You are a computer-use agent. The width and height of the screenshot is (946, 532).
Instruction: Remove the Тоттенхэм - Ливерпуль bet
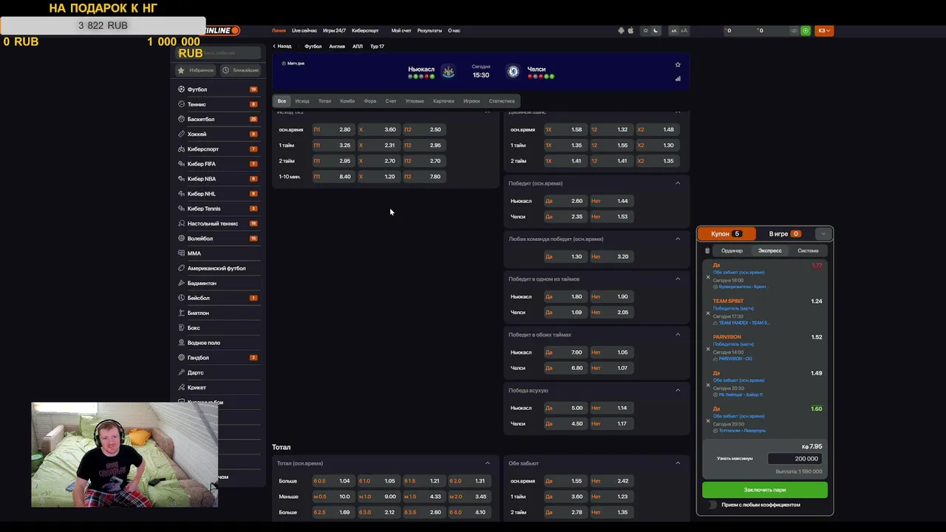pos(708,421)
